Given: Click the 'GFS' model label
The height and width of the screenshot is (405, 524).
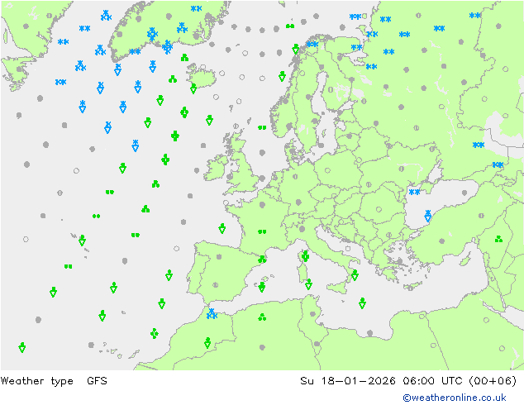Looking at the screenshot, I should coord(97,380).
